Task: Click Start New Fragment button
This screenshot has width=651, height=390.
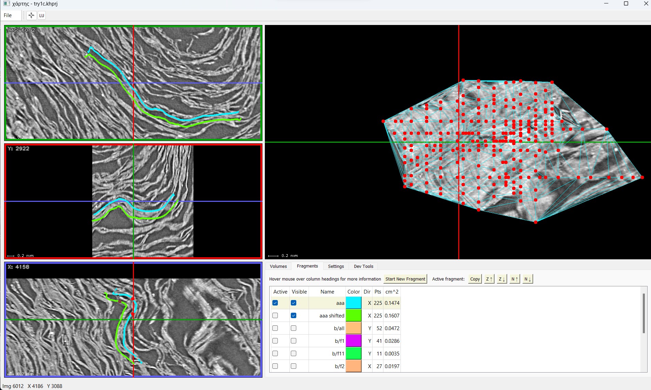Action: click(x=405, y=279)
